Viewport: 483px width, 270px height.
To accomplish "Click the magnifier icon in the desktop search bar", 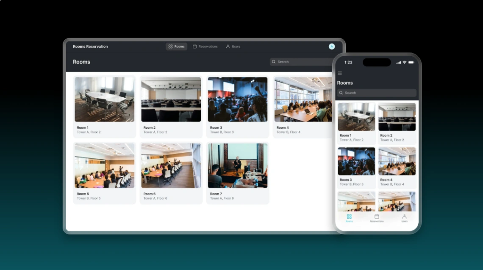I will tap(274, 62).
